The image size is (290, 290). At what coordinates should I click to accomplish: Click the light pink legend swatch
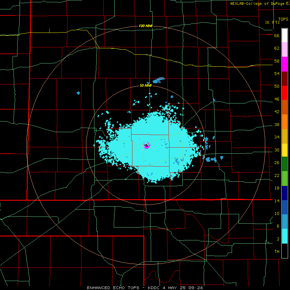[285, 49]
